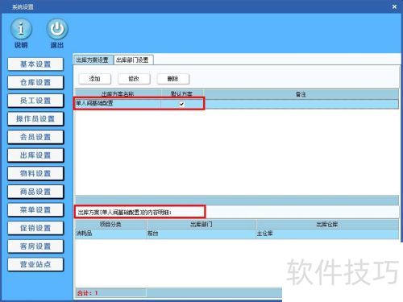This screenshot has width=403, height=302.
Task: Click the 出库仓库 column header
Action: (327, 225)
